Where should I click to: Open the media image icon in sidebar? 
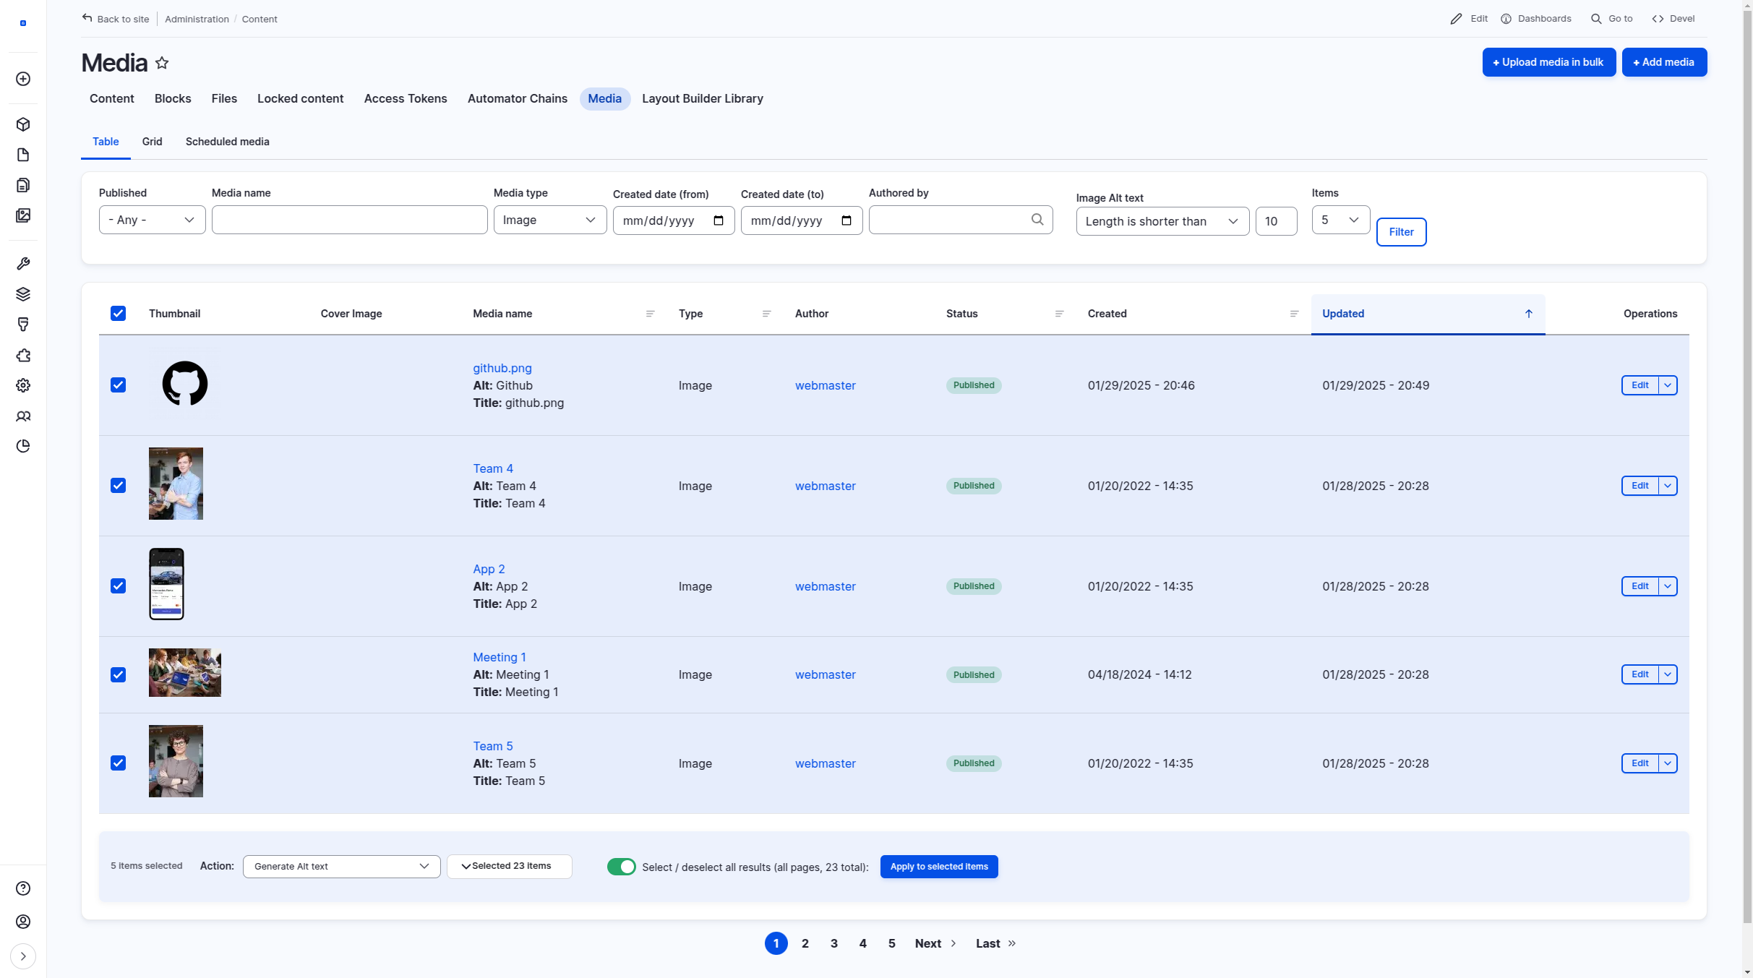click(x=23, y=215)
